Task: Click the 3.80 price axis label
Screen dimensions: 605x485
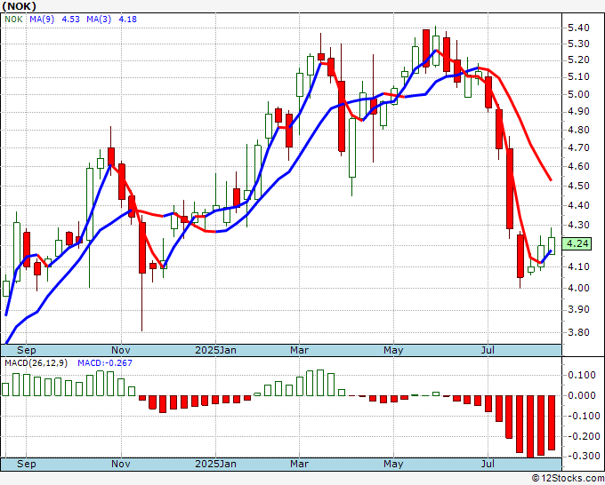Action: [x=578, y=332]
